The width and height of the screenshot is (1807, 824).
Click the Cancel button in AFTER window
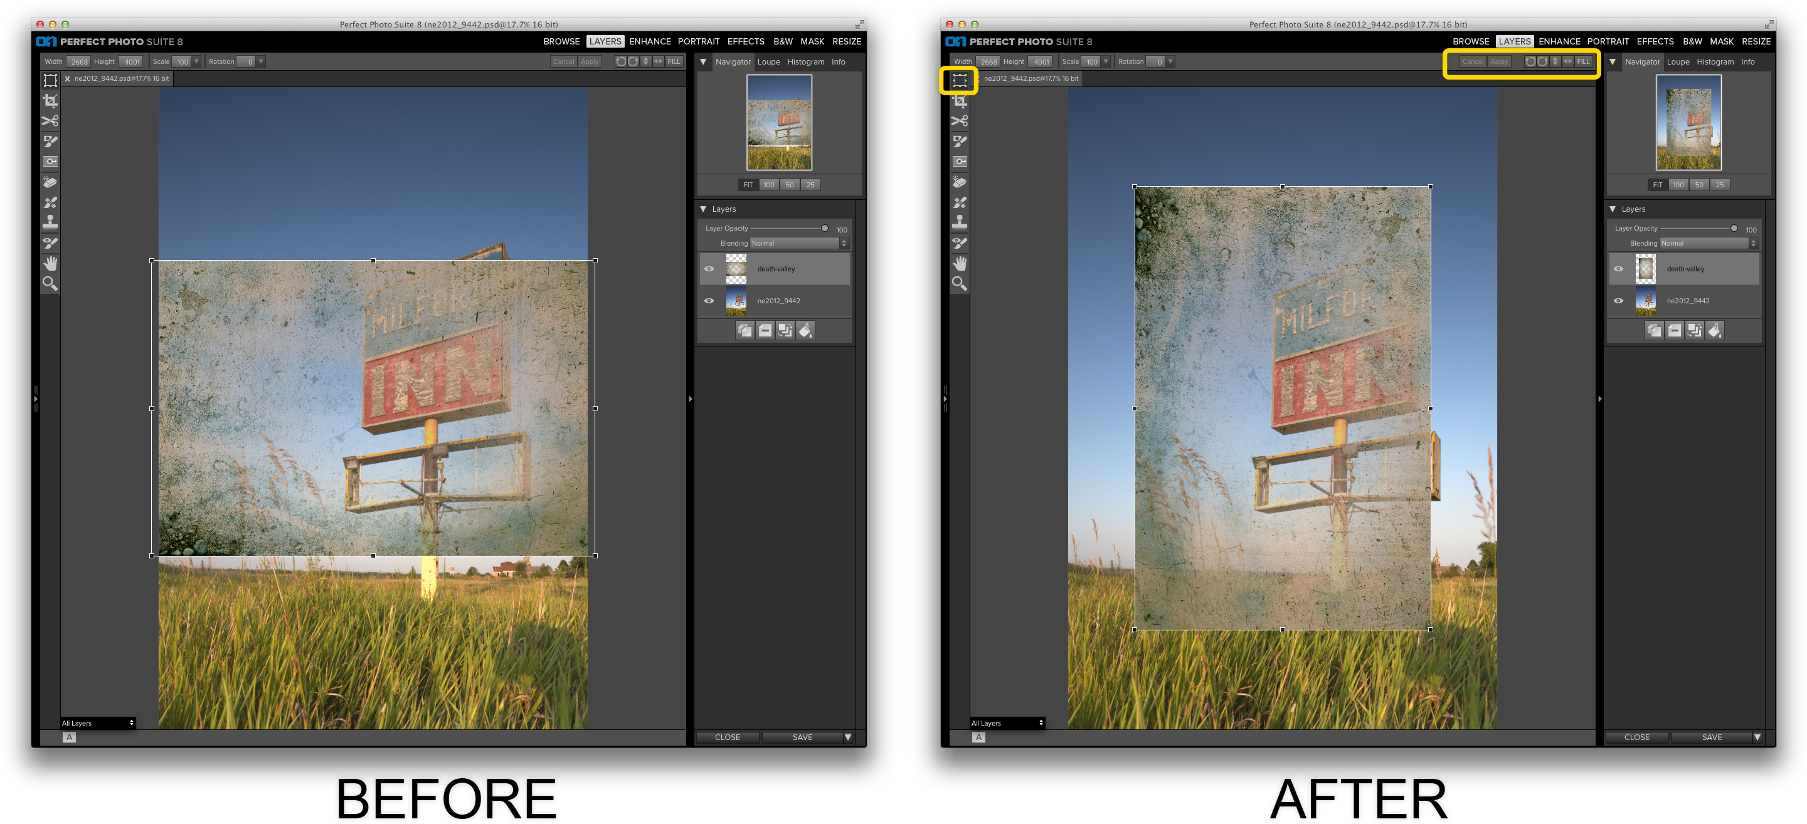[1473, 61]
